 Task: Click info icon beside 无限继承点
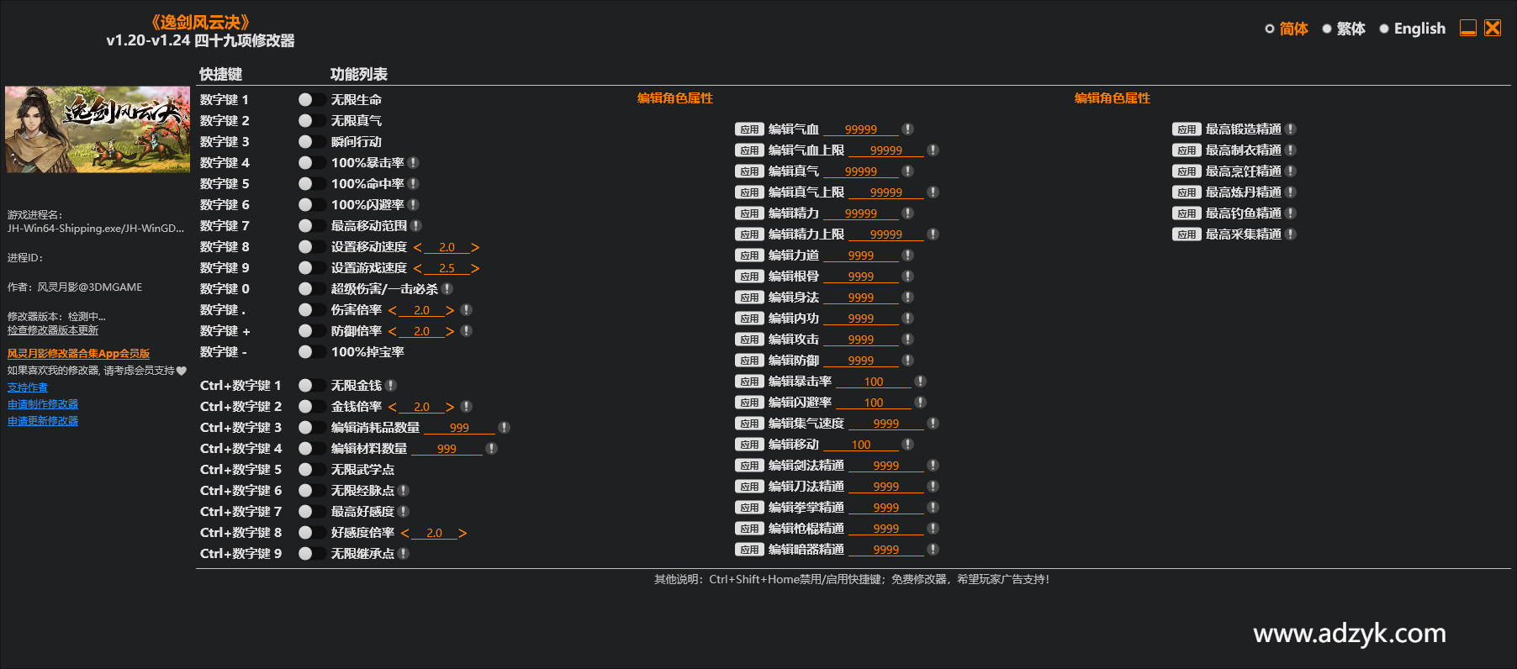point(404,553)
